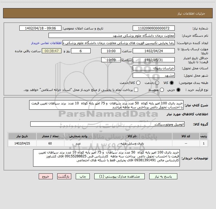Screen dimensions: 216x209
Task: Click the تعداد / مقدار column header
Action: point(50,136)
